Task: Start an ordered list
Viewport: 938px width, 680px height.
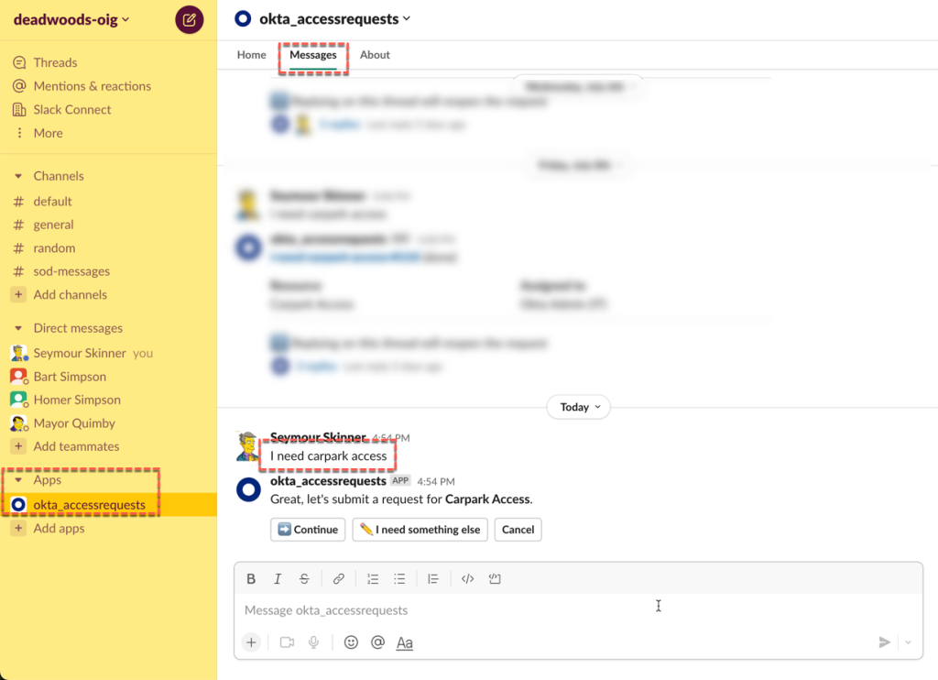Action: pyautogui.click(x=373, y=579)
